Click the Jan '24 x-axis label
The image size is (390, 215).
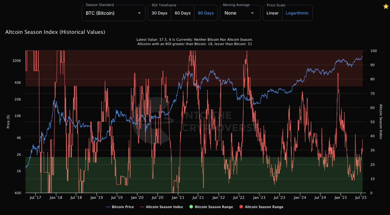(300, 197)
